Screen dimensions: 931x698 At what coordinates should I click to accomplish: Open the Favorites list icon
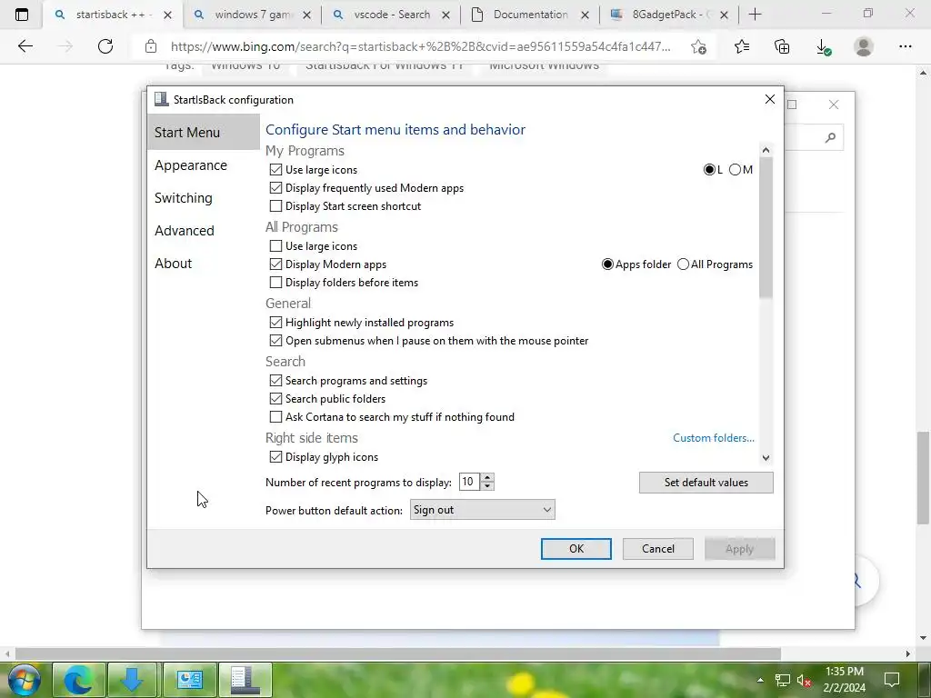(742, 46)
